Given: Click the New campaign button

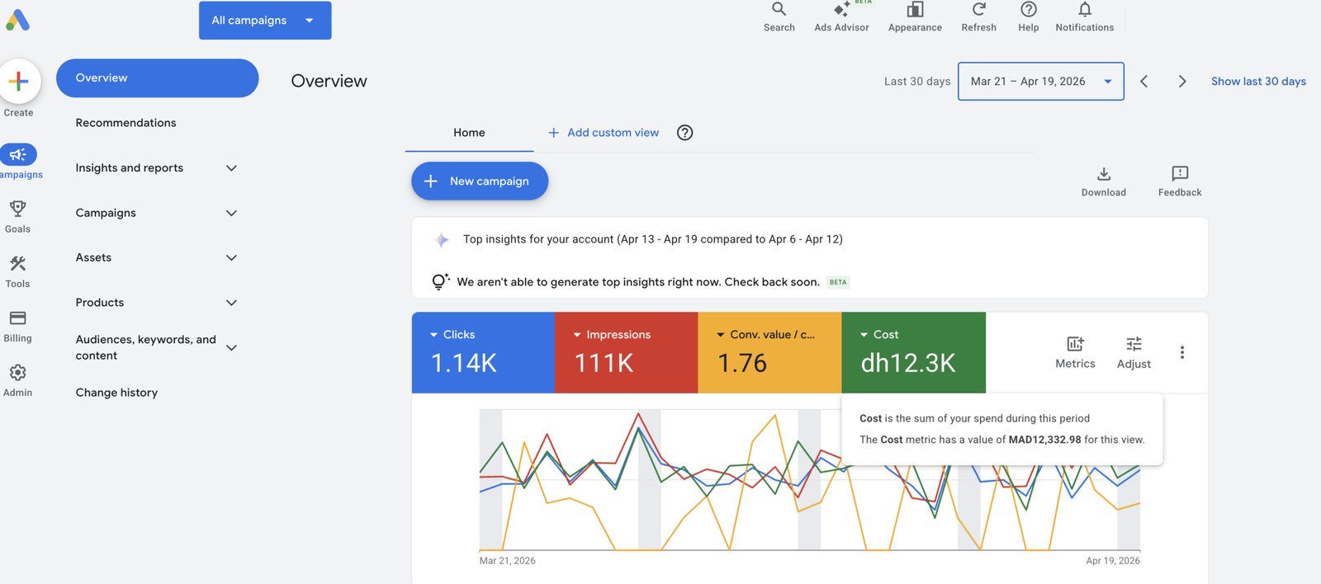Looking at the screenshot, I should click(x=480, y=181).
